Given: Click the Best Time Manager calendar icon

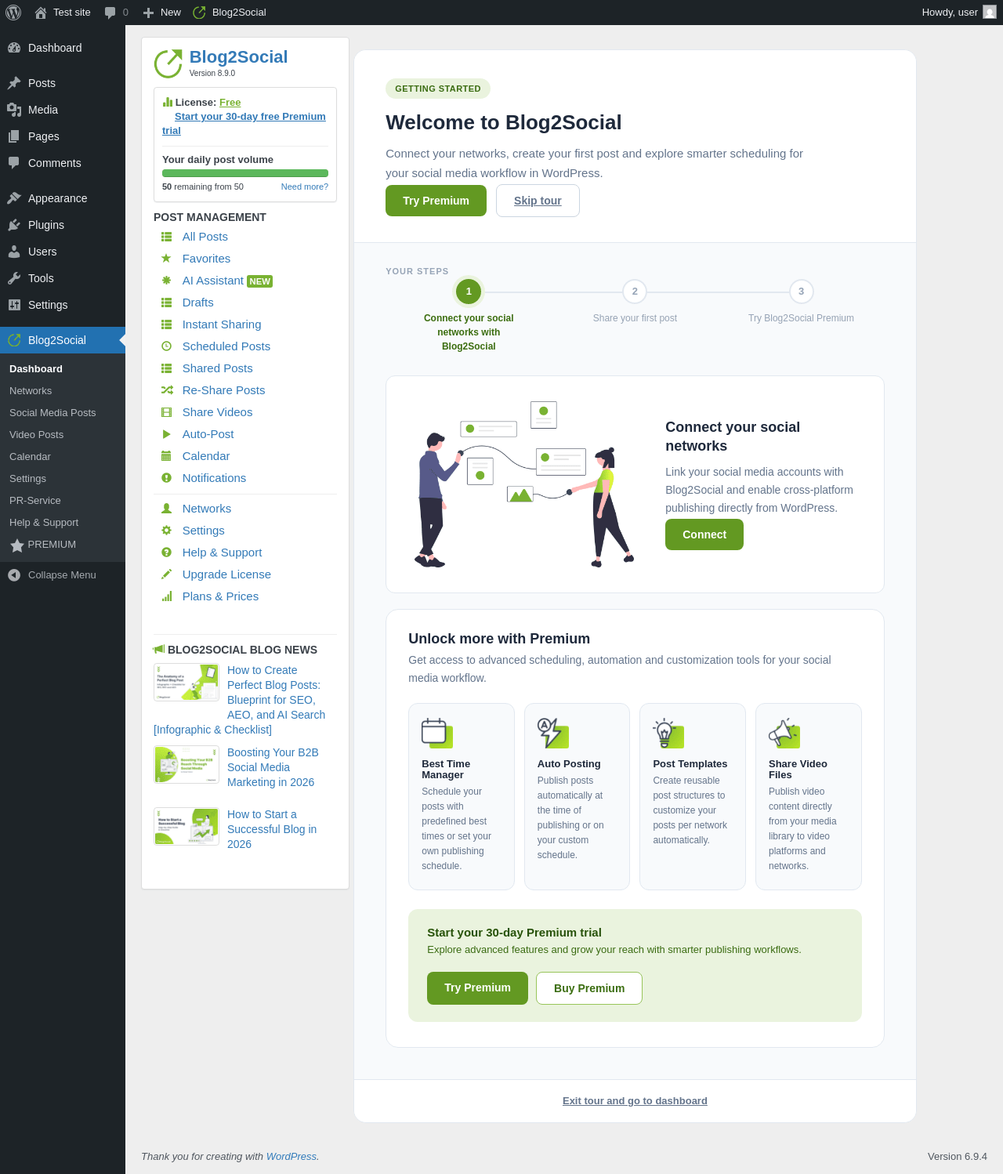Looking at the screenshot, I should [x=436, y=733].
